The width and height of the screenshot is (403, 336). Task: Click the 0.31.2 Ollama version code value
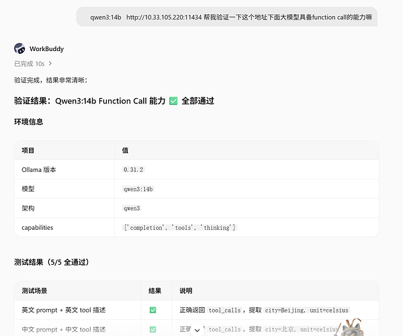tap(133, 169)
